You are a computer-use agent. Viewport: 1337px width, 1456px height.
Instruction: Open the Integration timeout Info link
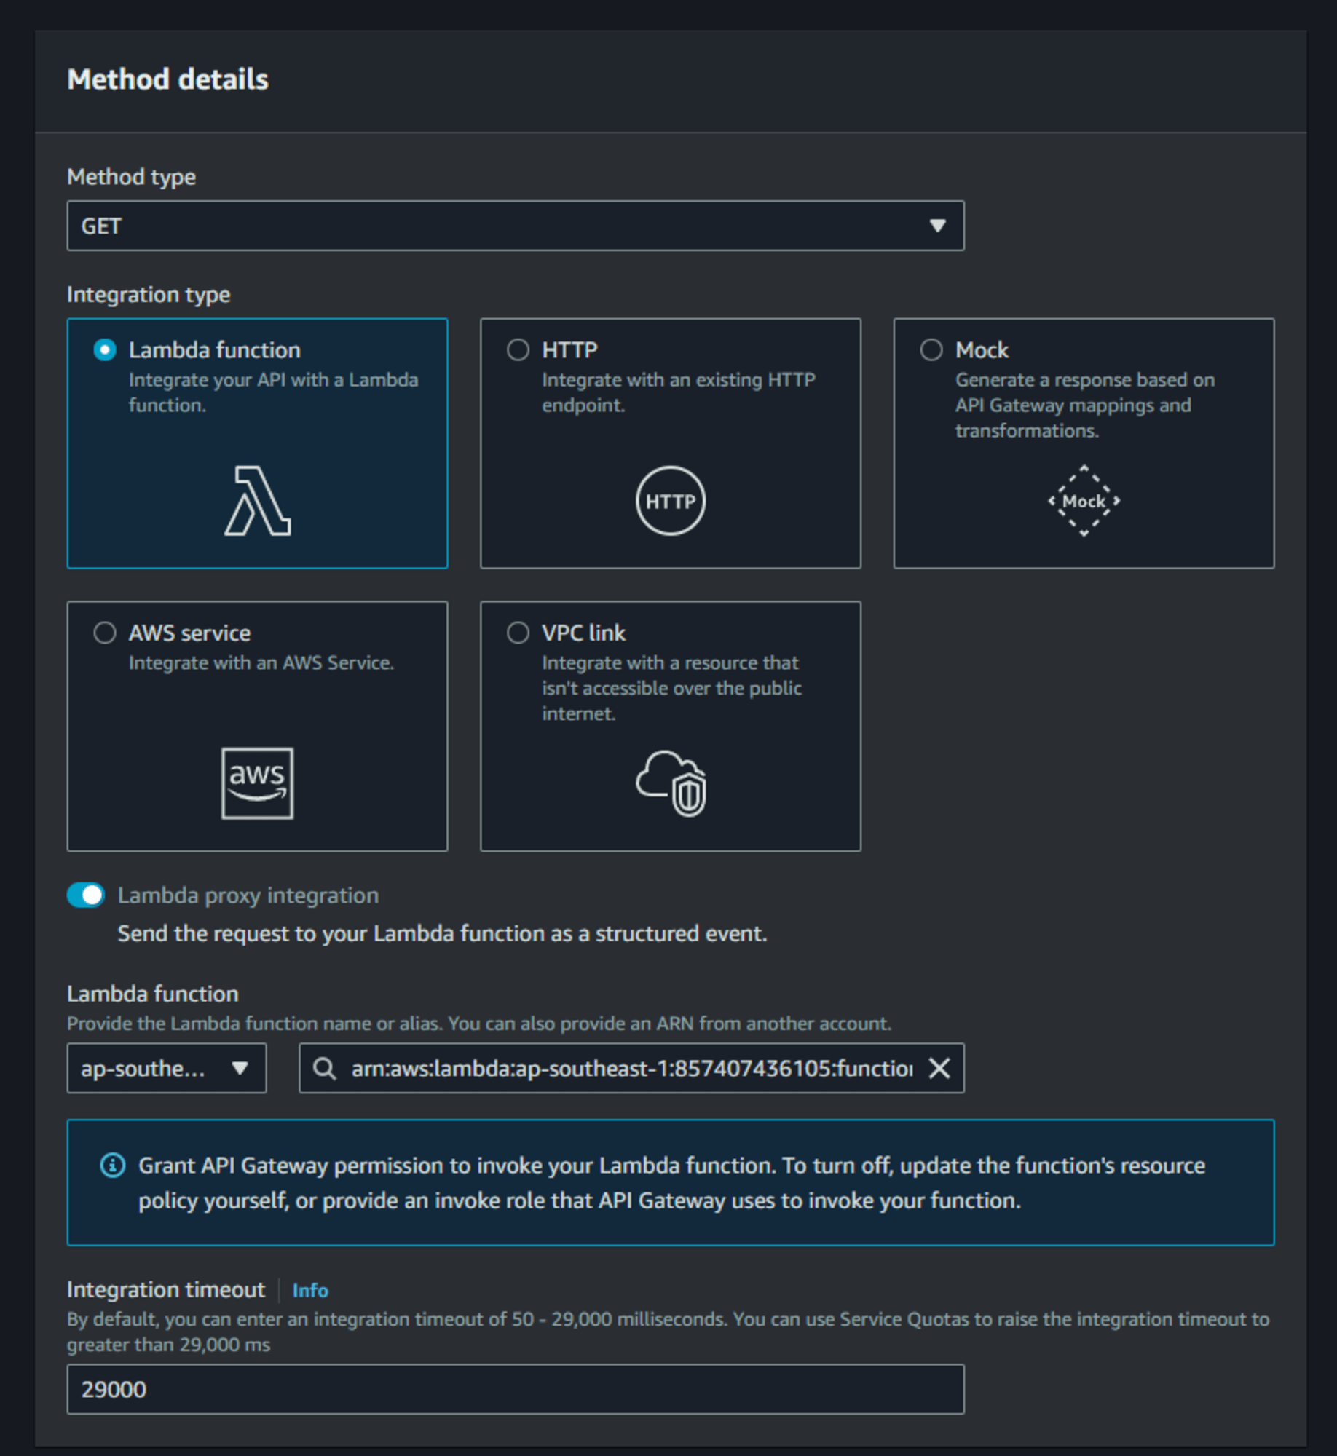[310, 1291]
